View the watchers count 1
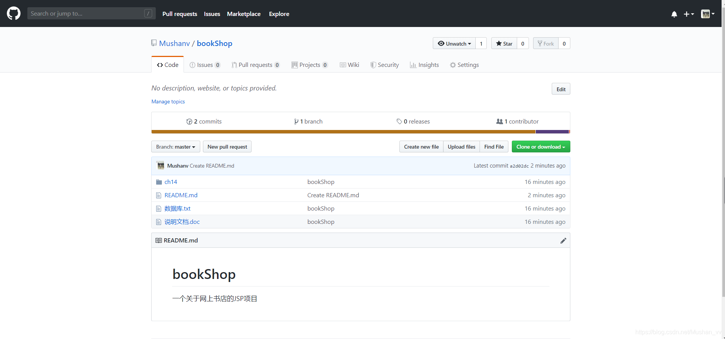 tap(481, 43)
